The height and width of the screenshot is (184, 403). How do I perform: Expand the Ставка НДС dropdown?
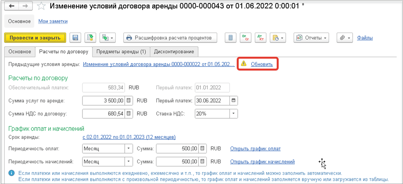(233, 114)
